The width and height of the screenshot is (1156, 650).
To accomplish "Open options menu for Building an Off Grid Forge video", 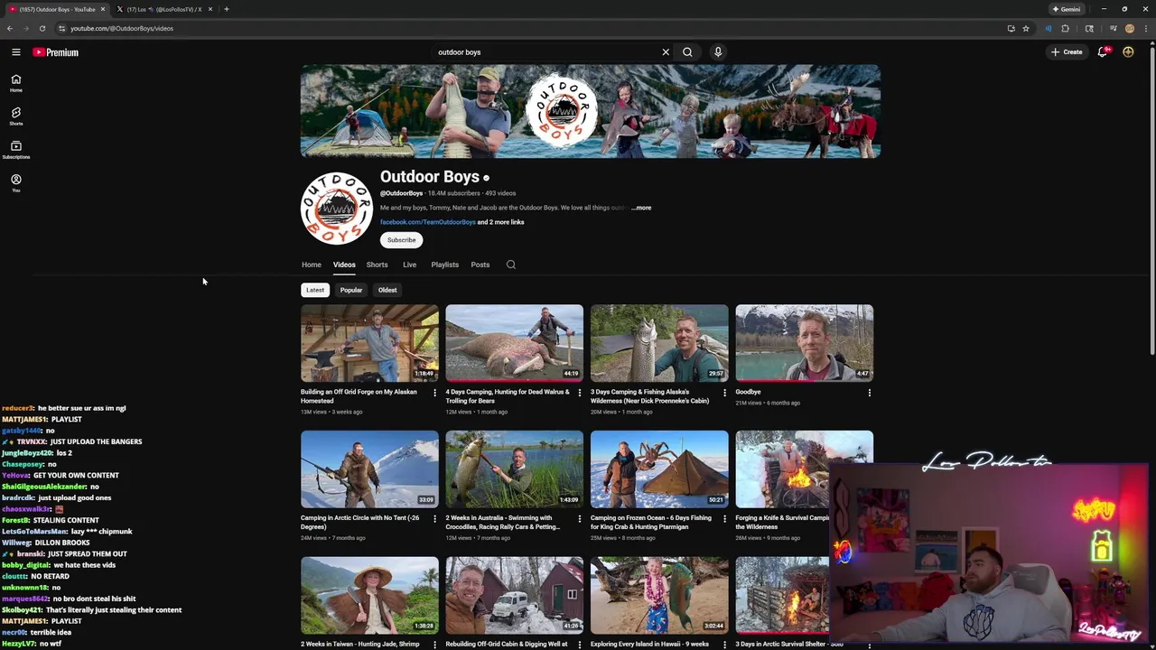I will point(434,393).
